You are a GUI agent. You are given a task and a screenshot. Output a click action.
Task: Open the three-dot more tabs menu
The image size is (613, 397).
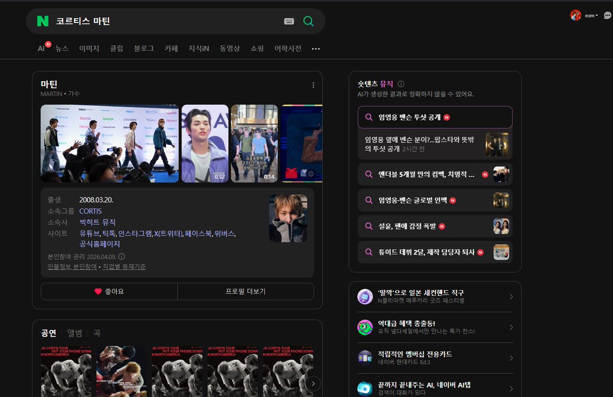click(316, 49)
